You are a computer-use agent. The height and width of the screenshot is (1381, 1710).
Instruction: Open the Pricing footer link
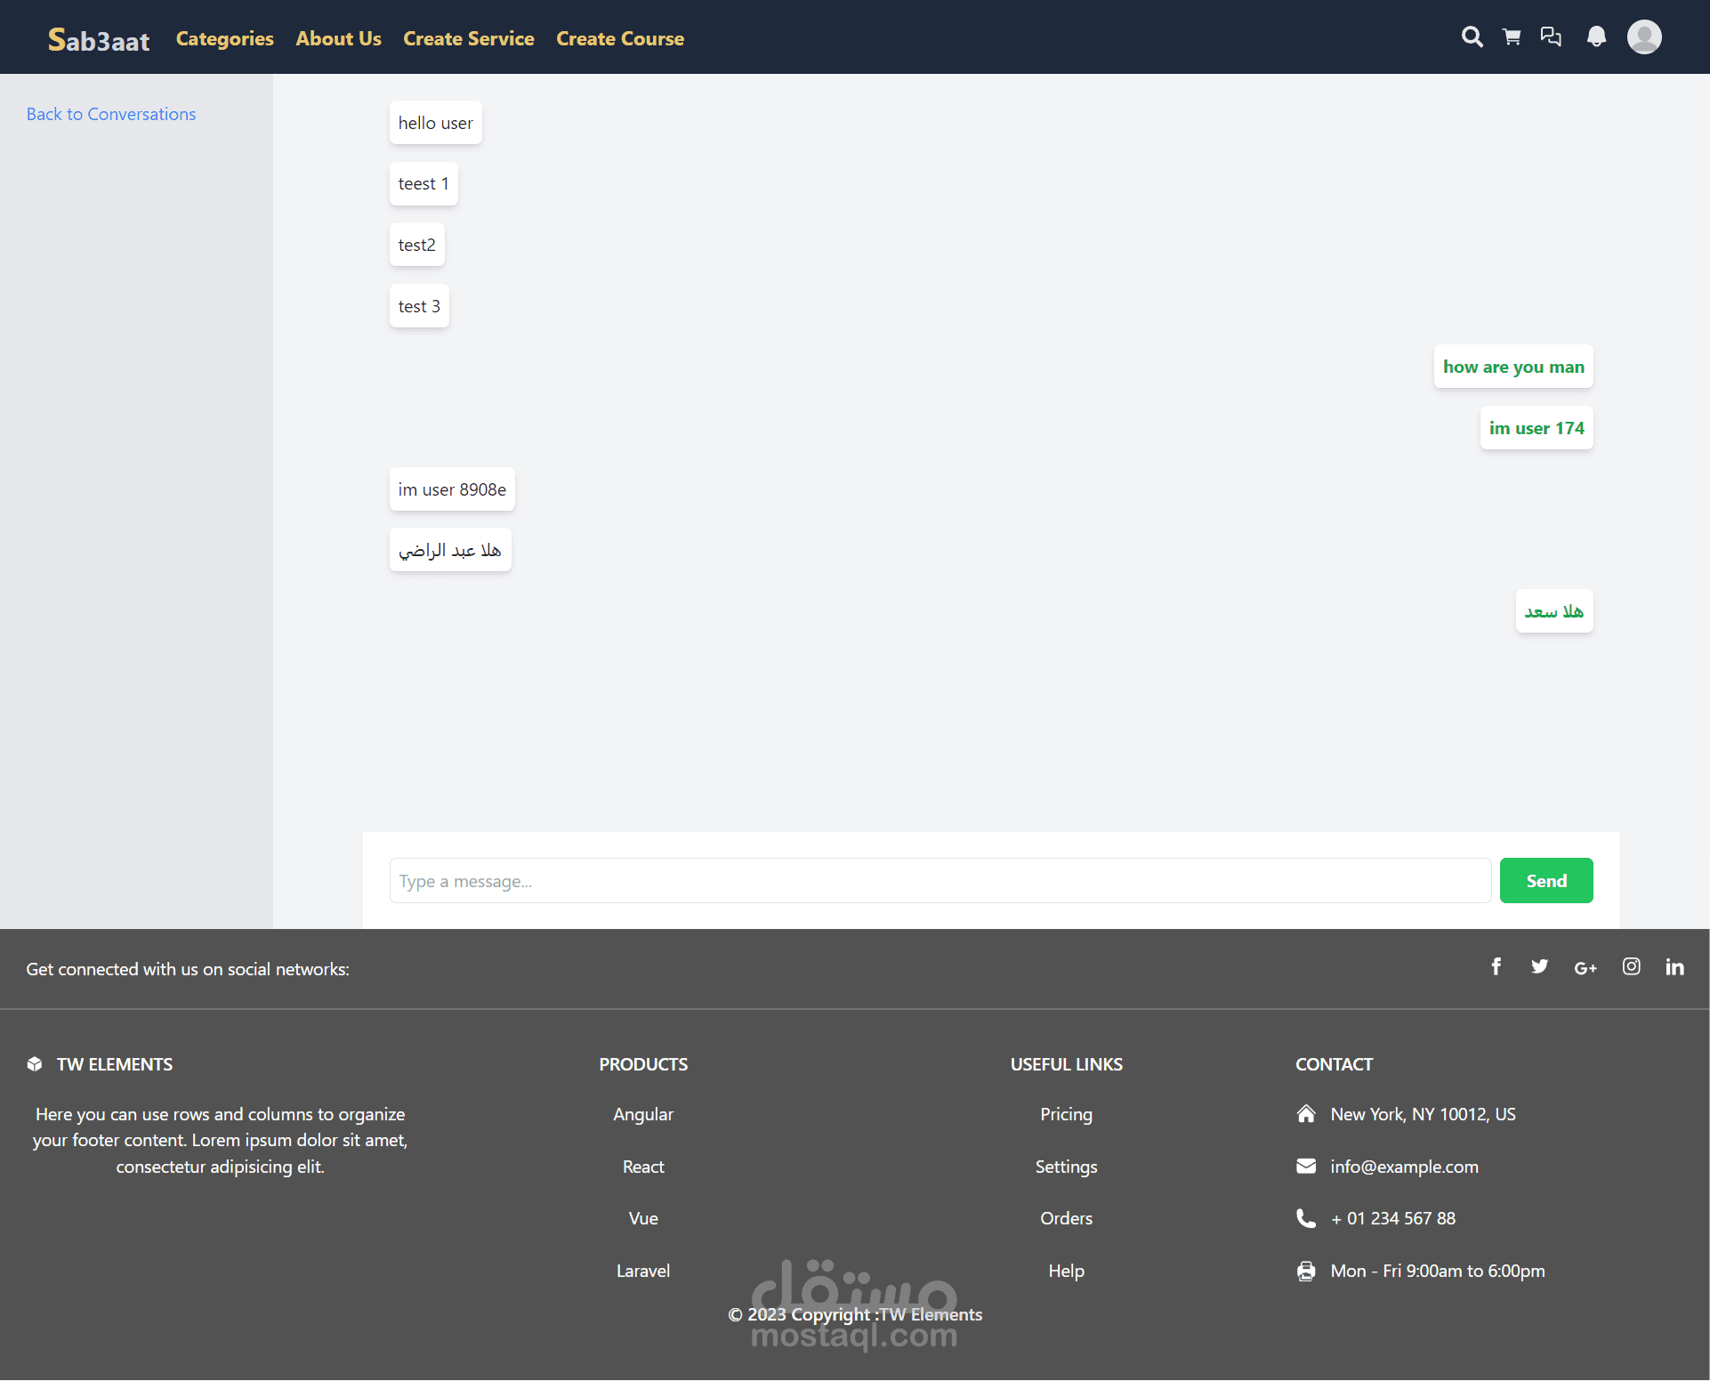pos(1066,1114)
